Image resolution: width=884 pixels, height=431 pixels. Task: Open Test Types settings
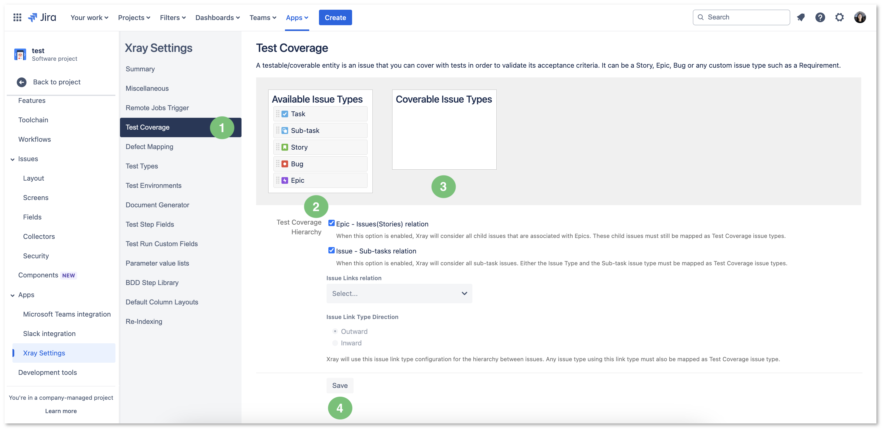point(142,166)
